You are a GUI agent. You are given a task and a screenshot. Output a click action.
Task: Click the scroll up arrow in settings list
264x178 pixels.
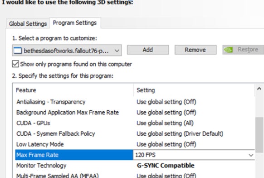point(259,89)
